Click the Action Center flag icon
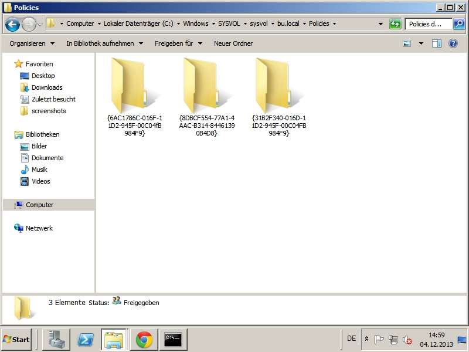The image size is (469, 352). (379, 340)
